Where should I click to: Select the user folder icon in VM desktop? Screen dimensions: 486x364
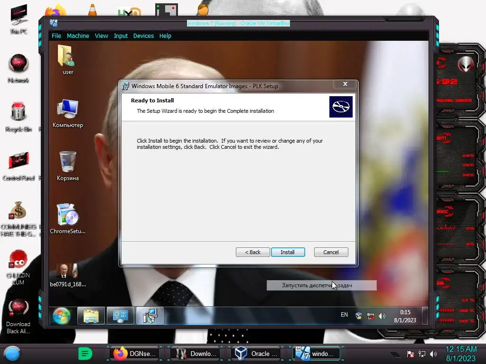(67, 60)
